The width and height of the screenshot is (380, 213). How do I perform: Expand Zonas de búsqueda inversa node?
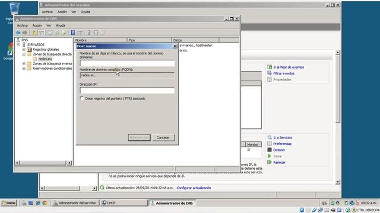[x=24, y=63]
